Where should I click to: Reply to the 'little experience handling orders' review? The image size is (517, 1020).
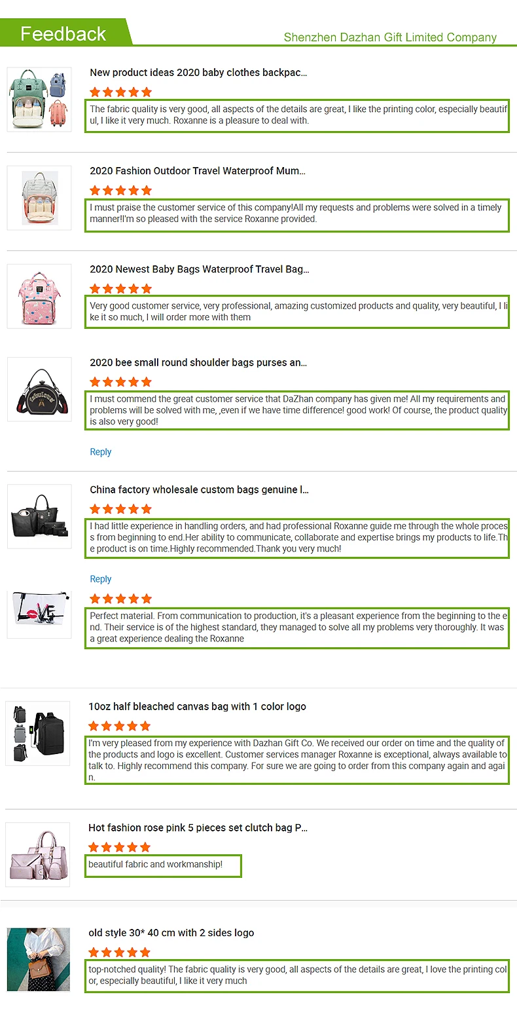101,579
